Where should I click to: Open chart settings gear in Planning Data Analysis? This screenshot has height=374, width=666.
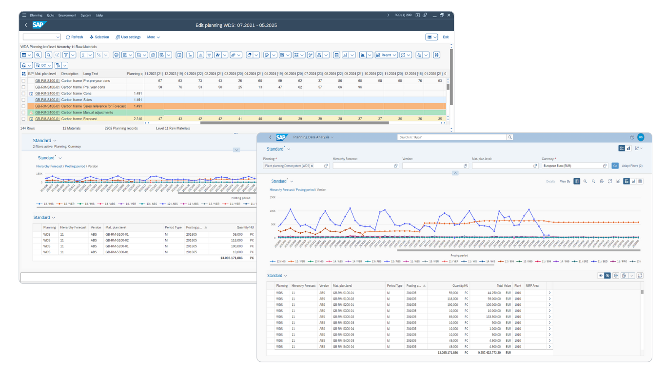click(x=602, y=181)
